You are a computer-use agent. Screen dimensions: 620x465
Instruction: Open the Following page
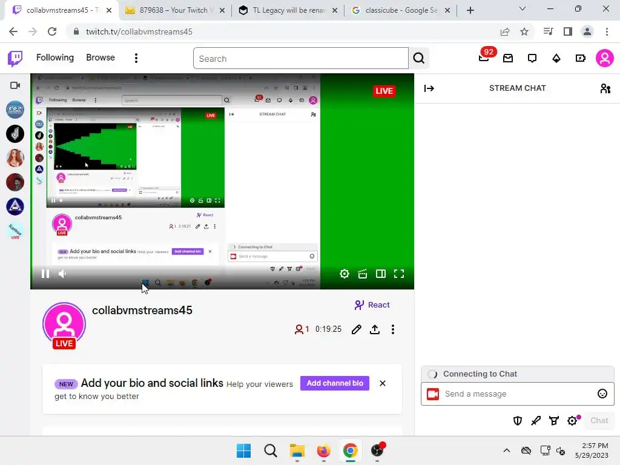55,58
